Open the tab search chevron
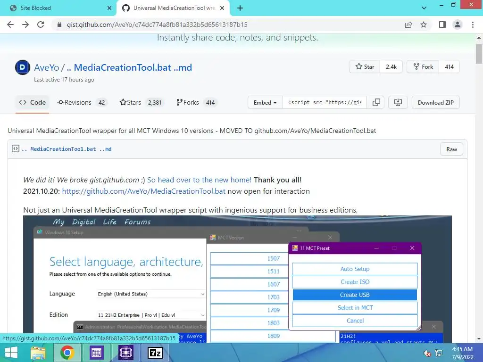 (x=424, y=8)
